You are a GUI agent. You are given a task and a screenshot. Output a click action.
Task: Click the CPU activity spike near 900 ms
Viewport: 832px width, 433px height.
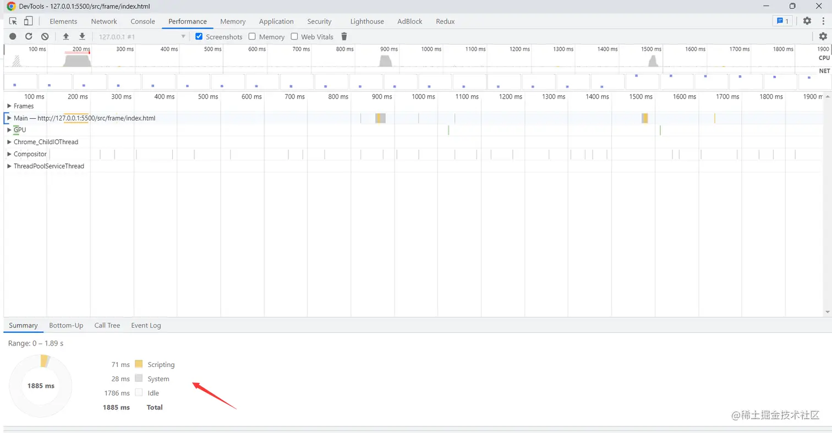385,61
